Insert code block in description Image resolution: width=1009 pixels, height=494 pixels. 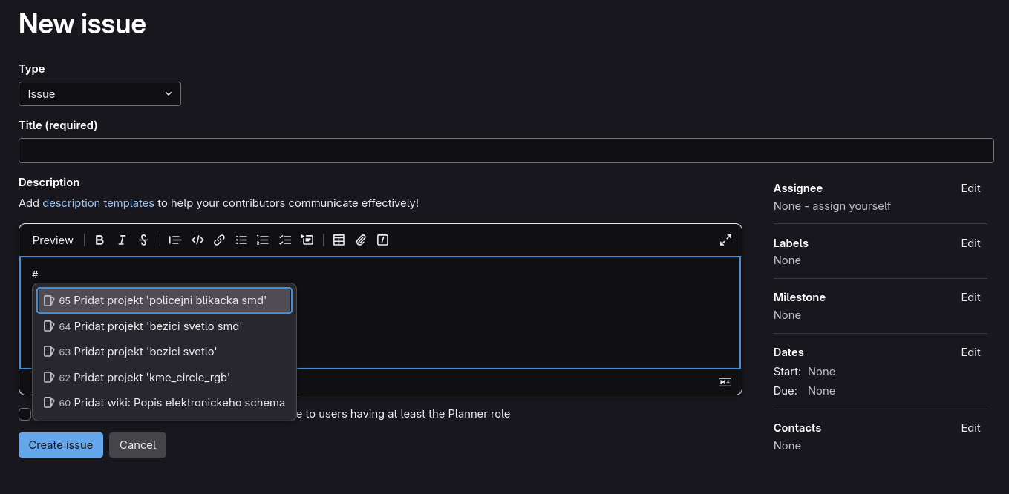(197, 240)
